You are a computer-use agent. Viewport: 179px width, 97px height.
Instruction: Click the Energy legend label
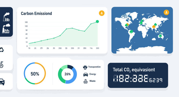(x=93, y=74)
